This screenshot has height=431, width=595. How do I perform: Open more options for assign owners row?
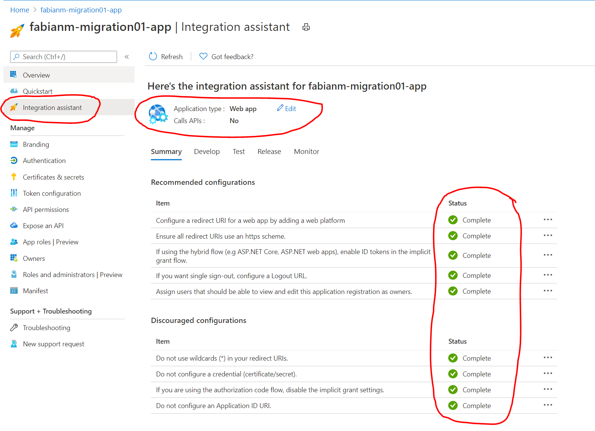pyautogui.click(x=548, y=291)
